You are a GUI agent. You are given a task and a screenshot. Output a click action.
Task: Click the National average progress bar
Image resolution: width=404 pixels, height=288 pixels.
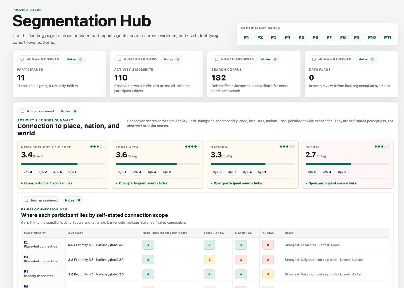tap(252, 164)
